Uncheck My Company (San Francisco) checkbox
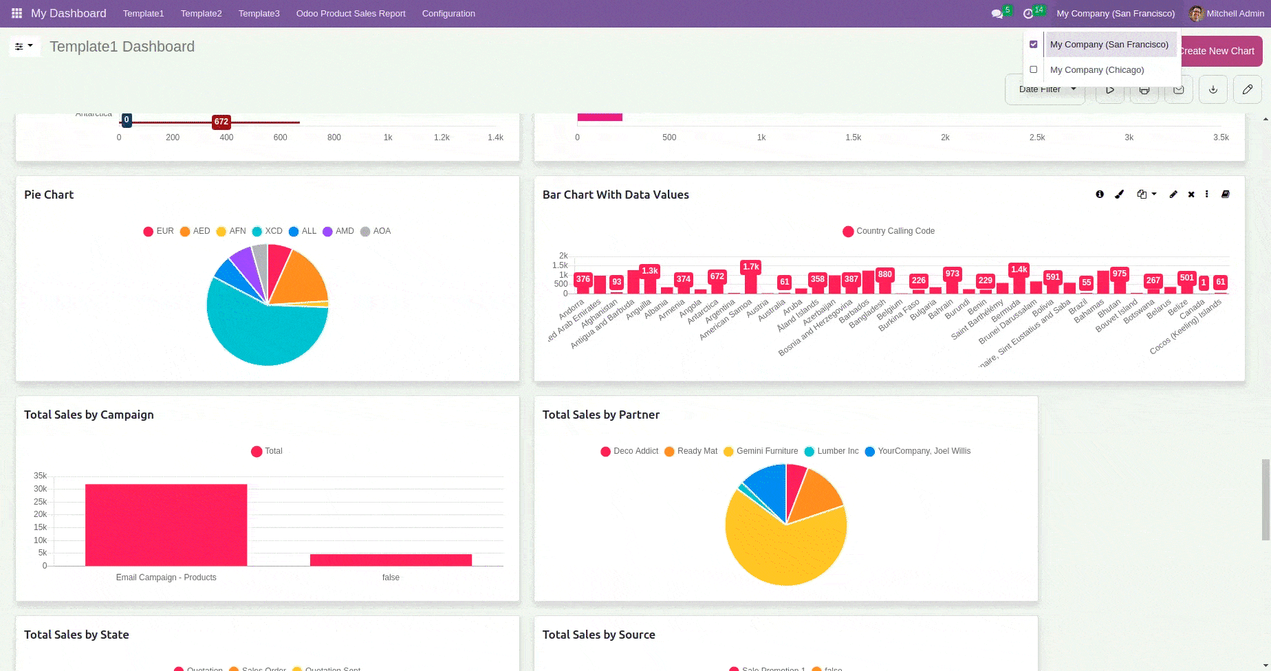 pyautogui.click(x=1033, y=45)
